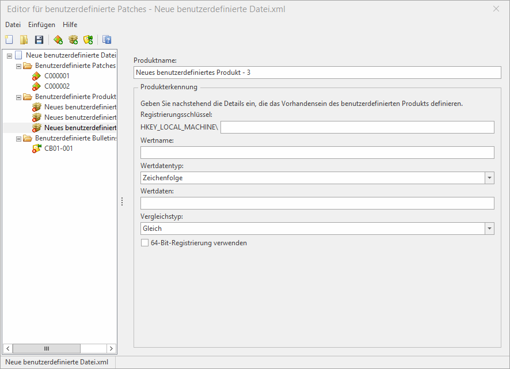Add a new custom patch via toolbar
The width and height of the screenshot is (510, 369).
(x=58, y=40)
